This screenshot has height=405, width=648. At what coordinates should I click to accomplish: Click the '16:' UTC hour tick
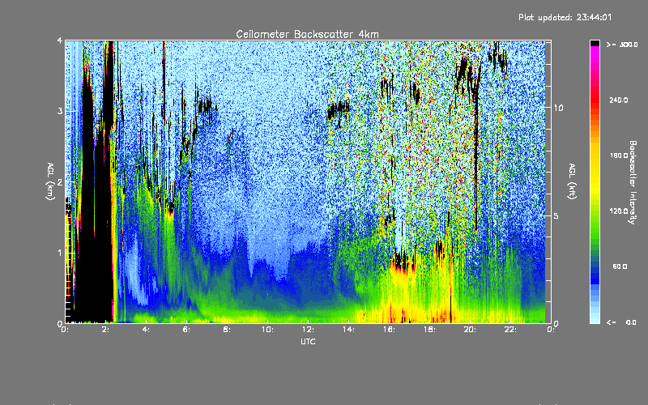(389, 330)
